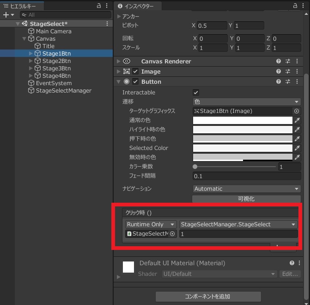Expand Stage1Btn children
Viewport: 310px width, 305px height.
click(x=30, y=54)
